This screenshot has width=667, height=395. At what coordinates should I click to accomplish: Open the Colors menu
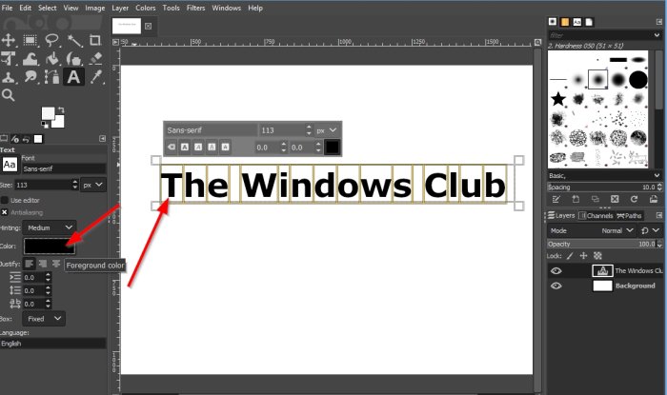click(x=146, y=8)
